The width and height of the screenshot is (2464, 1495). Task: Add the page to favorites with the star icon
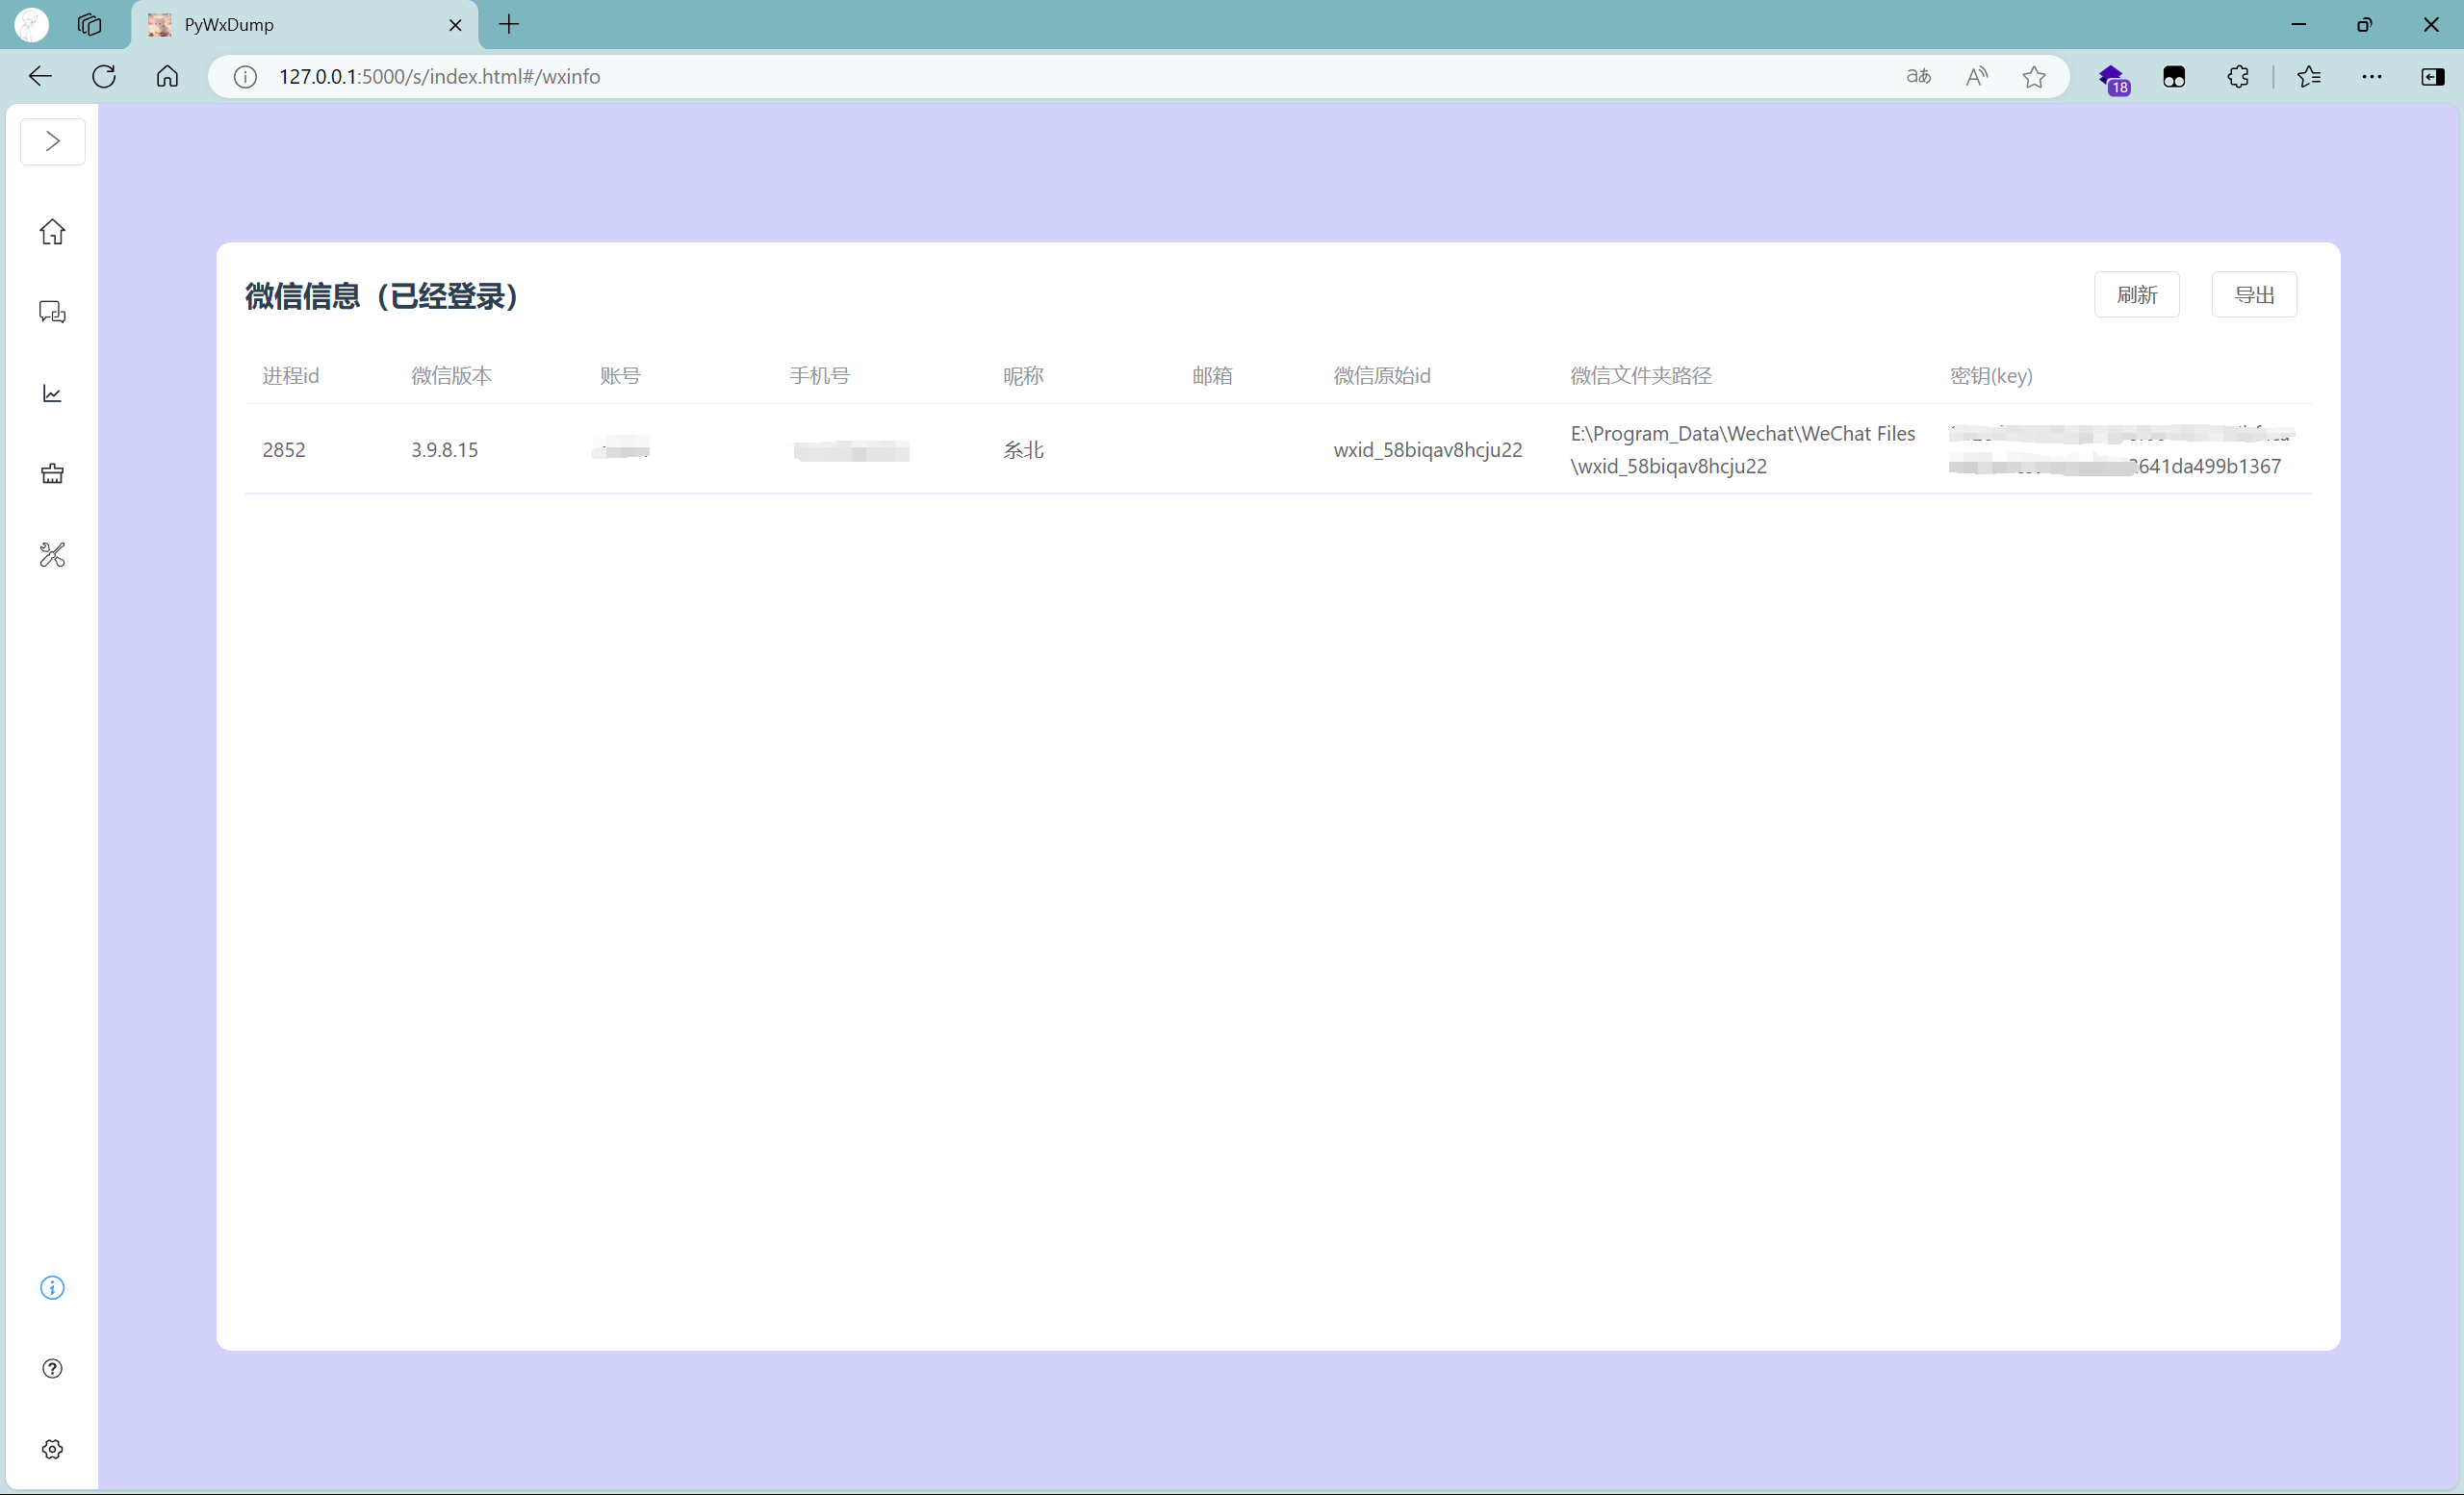pyautogui.click(x=2034, y=77)
